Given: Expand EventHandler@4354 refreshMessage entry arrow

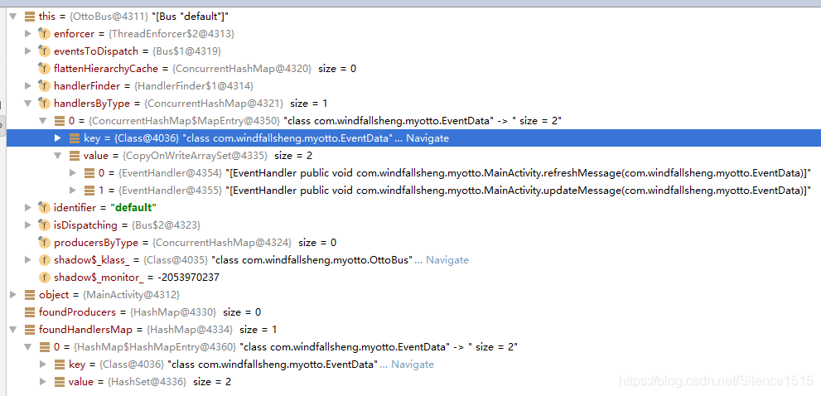Looking at the screenshot, I should [x=73, y=173].
